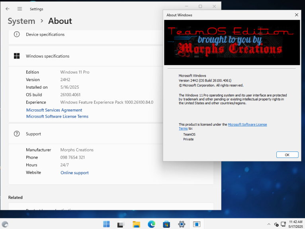Open Microsoft Services Agreement link
The height and width of the screenshot is (229, 305).
pos(54,110)
